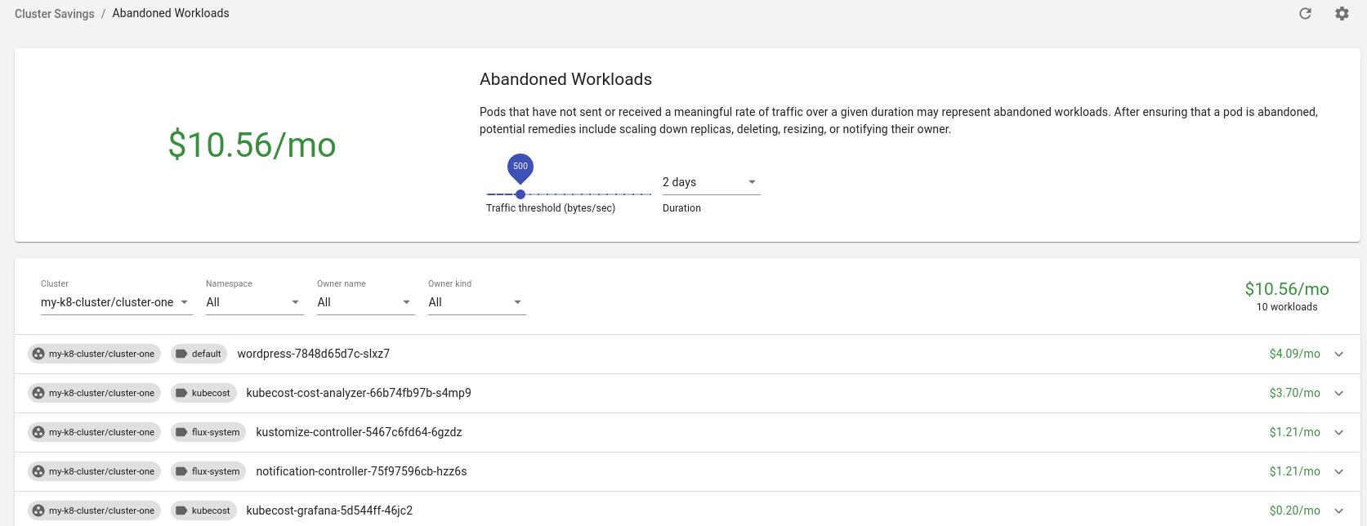Select the kustomize-controller-5467c6fd64-6gzdz workload name
The image size is (1367, 526).
[x=359, y=432]
